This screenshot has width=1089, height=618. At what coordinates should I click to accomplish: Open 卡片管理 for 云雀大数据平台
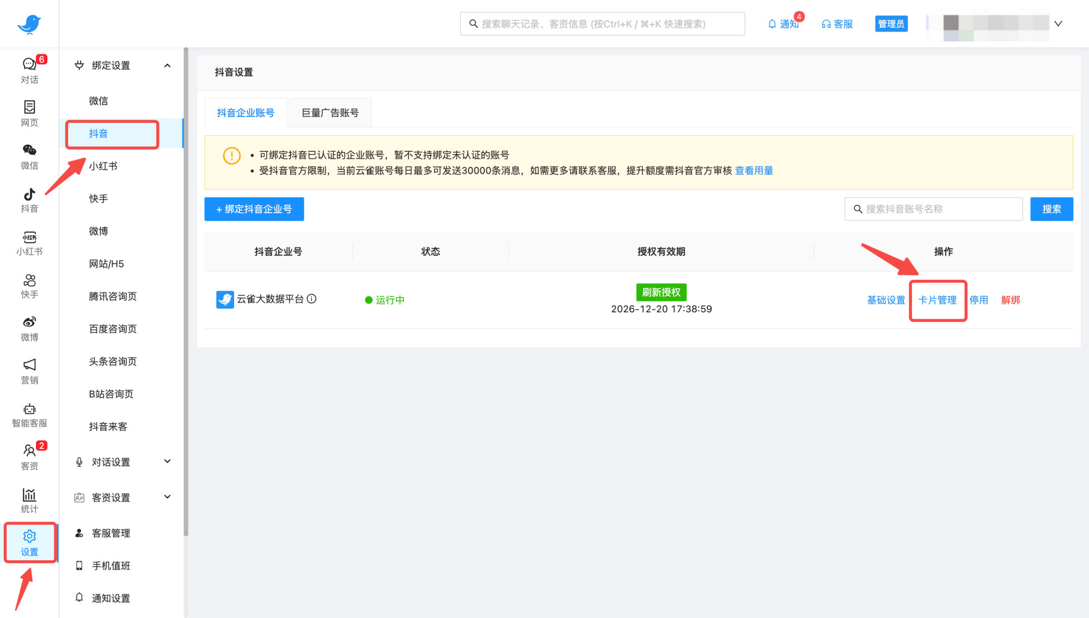point(937,300)
